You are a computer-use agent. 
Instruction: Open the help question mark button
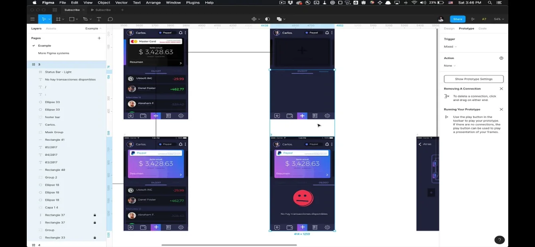click(499, 240)
